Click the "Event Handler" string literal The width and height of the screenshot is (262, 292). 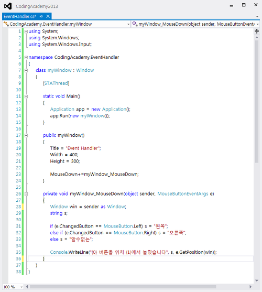coord(83,148)
